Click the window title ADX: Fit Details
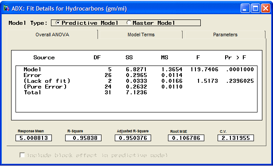This screenshot has height=166, width=273. pyautogui.click(x=69, y=8)
